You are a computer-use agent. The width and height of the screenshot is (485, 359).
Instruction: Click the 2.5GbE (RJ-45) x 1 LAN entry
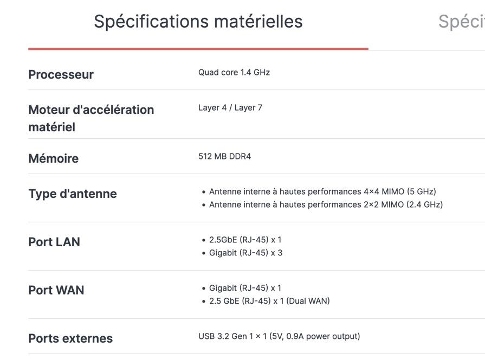[245, 240]
